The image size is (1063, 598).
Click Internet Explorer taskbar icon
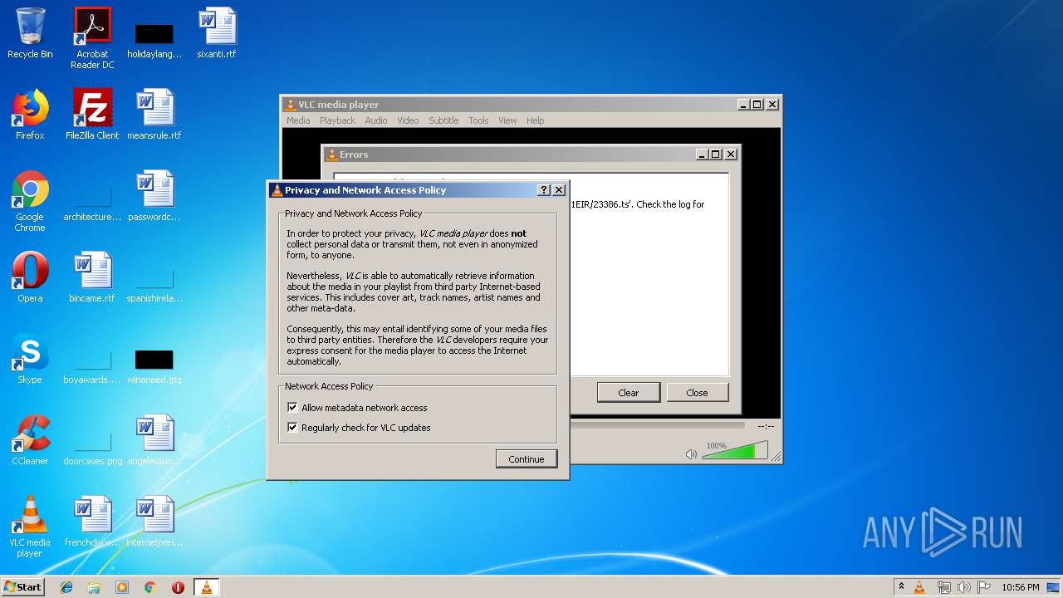(66, 587)
